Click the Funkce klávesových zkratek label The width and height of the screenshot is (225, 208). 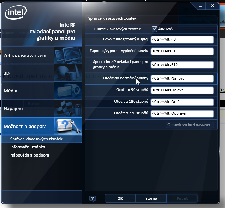click(x=117, y=29)
